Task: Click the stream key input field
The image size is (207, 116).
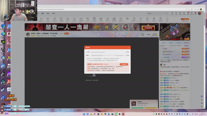Action: coord(108,55)
